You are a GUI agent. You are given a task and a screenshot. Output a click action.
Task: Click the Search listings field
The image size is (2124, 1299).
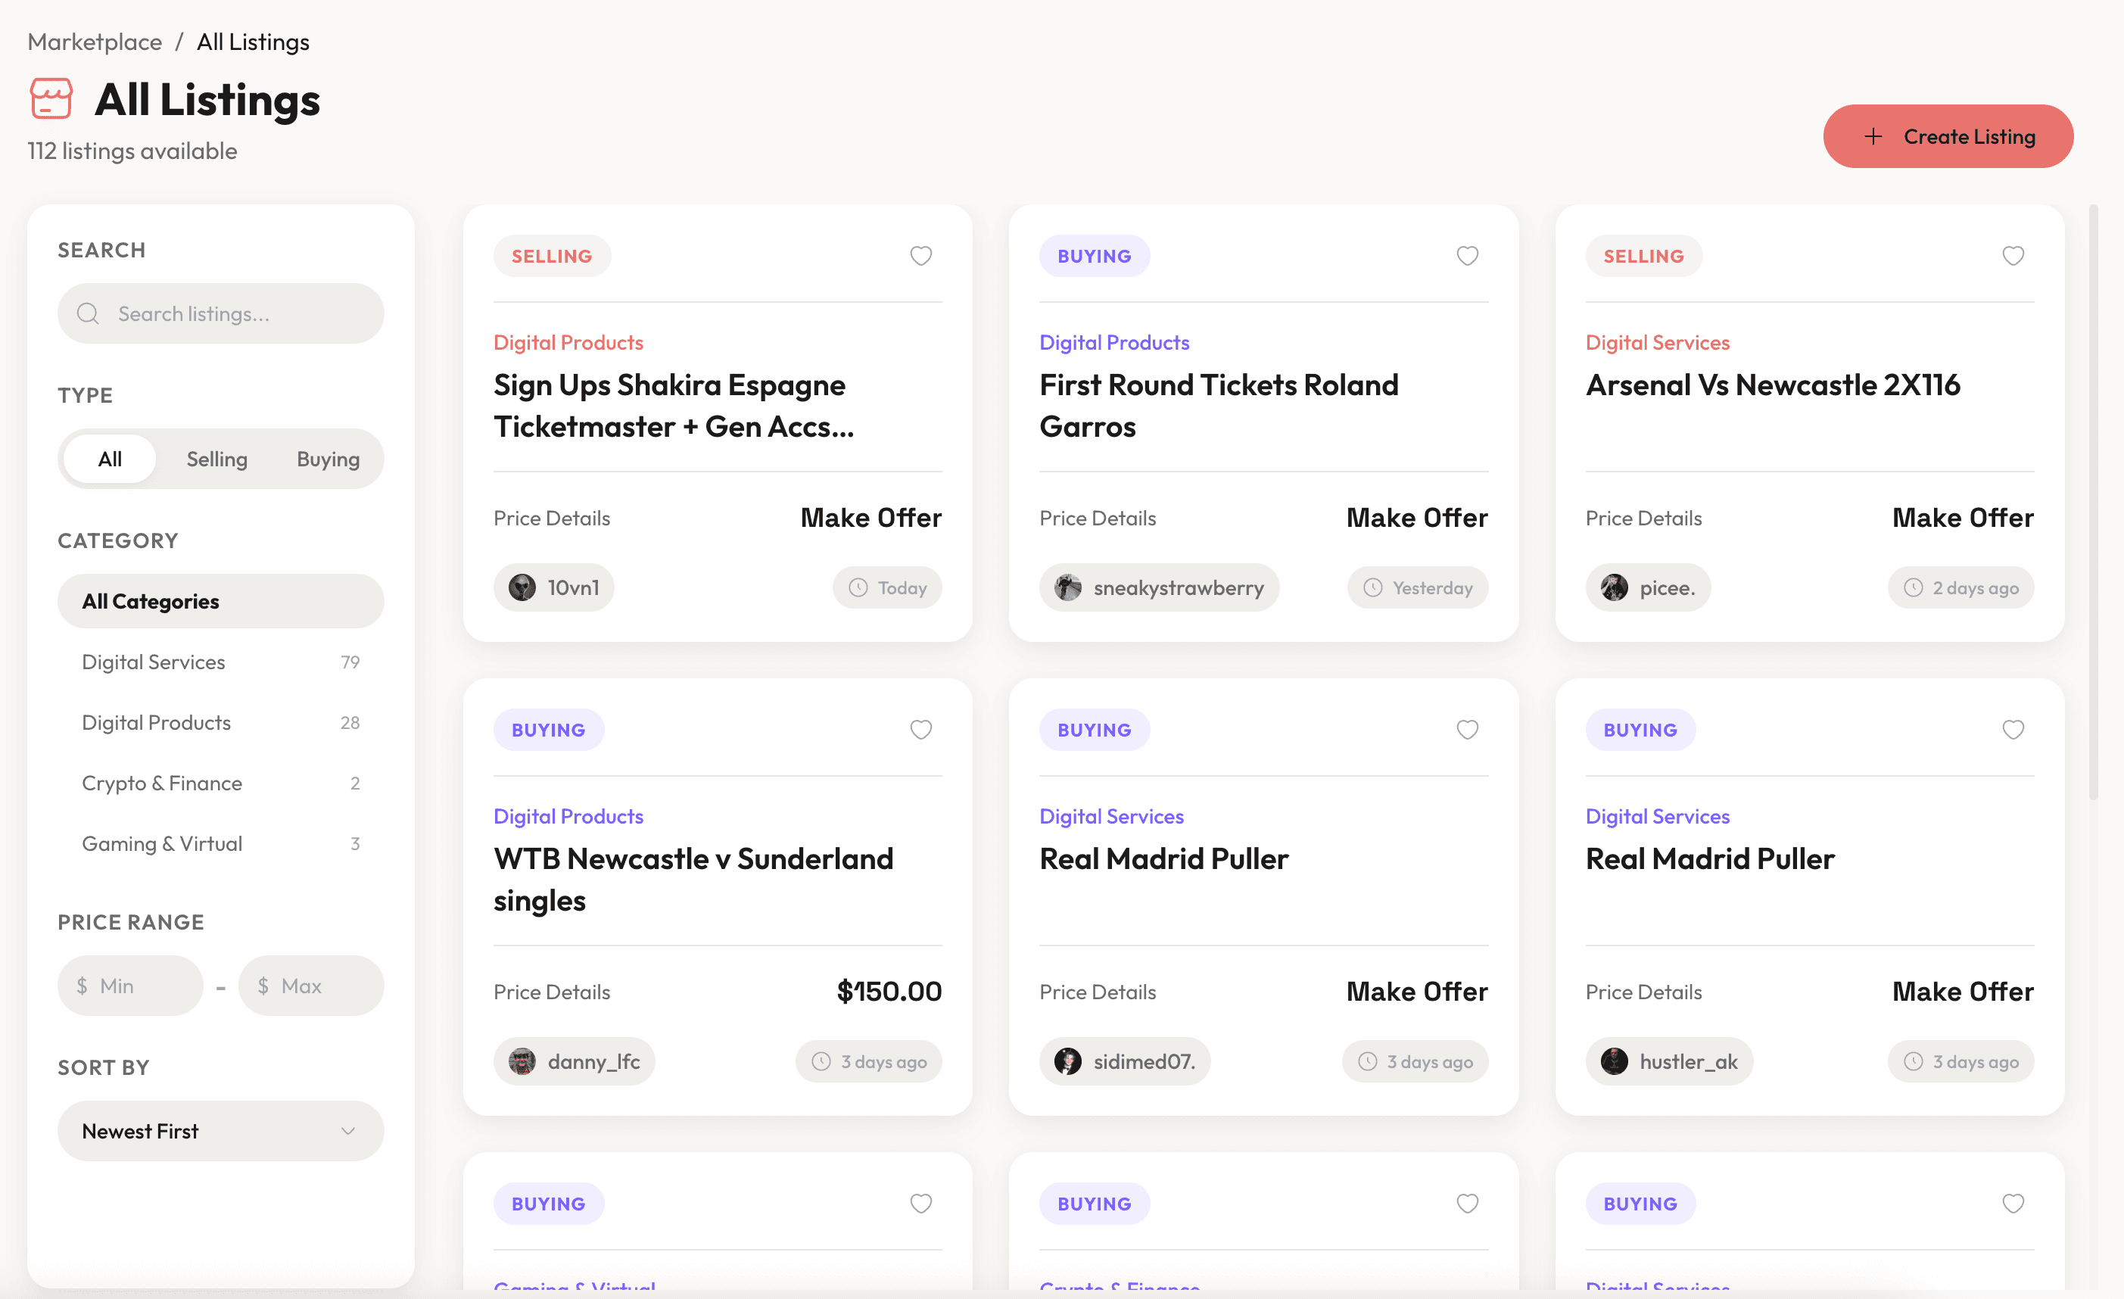point(221,313)
